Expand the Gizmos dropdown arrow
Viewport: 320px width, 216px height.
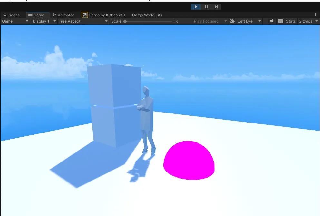click(317, 21)
